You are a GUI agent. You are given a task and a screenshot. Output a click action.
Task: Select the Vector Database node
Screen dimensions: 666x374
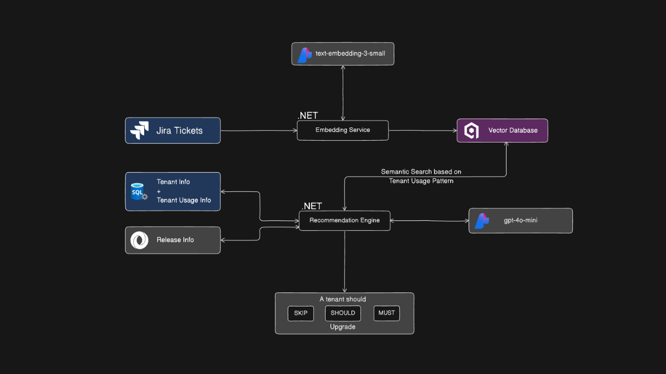click(x=502, y=130)
